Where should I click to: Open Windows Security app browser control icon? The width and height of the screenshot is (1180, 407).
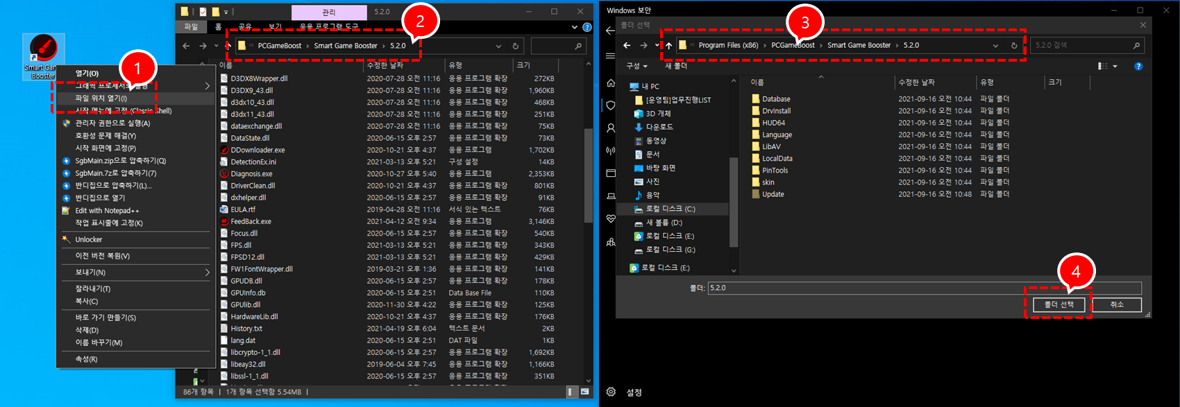point(611,173)
